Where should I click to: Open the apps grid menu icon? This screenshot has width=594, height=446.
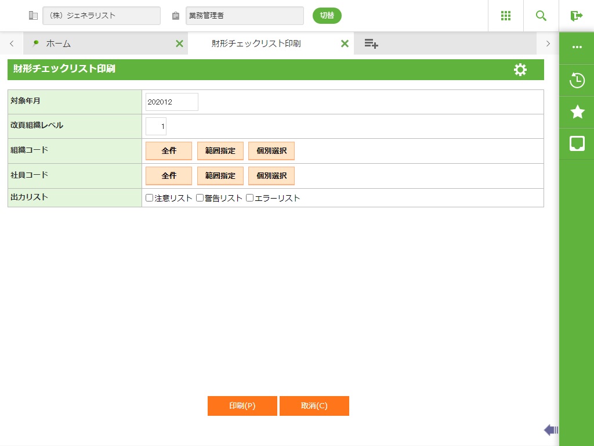click(x=505, y=16)
